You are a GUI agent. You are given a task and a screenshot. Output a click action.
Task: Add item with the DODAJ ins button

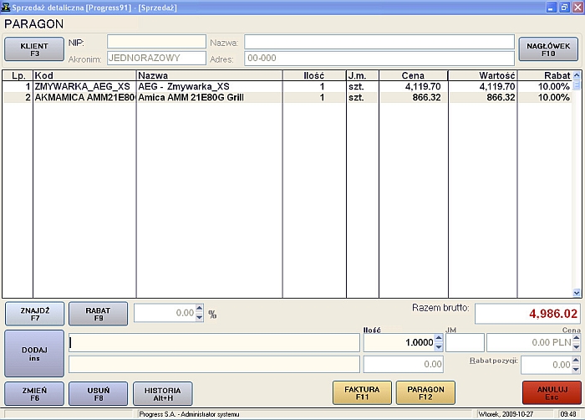(x=34, y=354)
